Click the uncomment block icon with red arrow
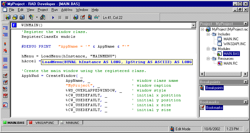Viewport: 250px width, 133px height. tap(5, 66)
